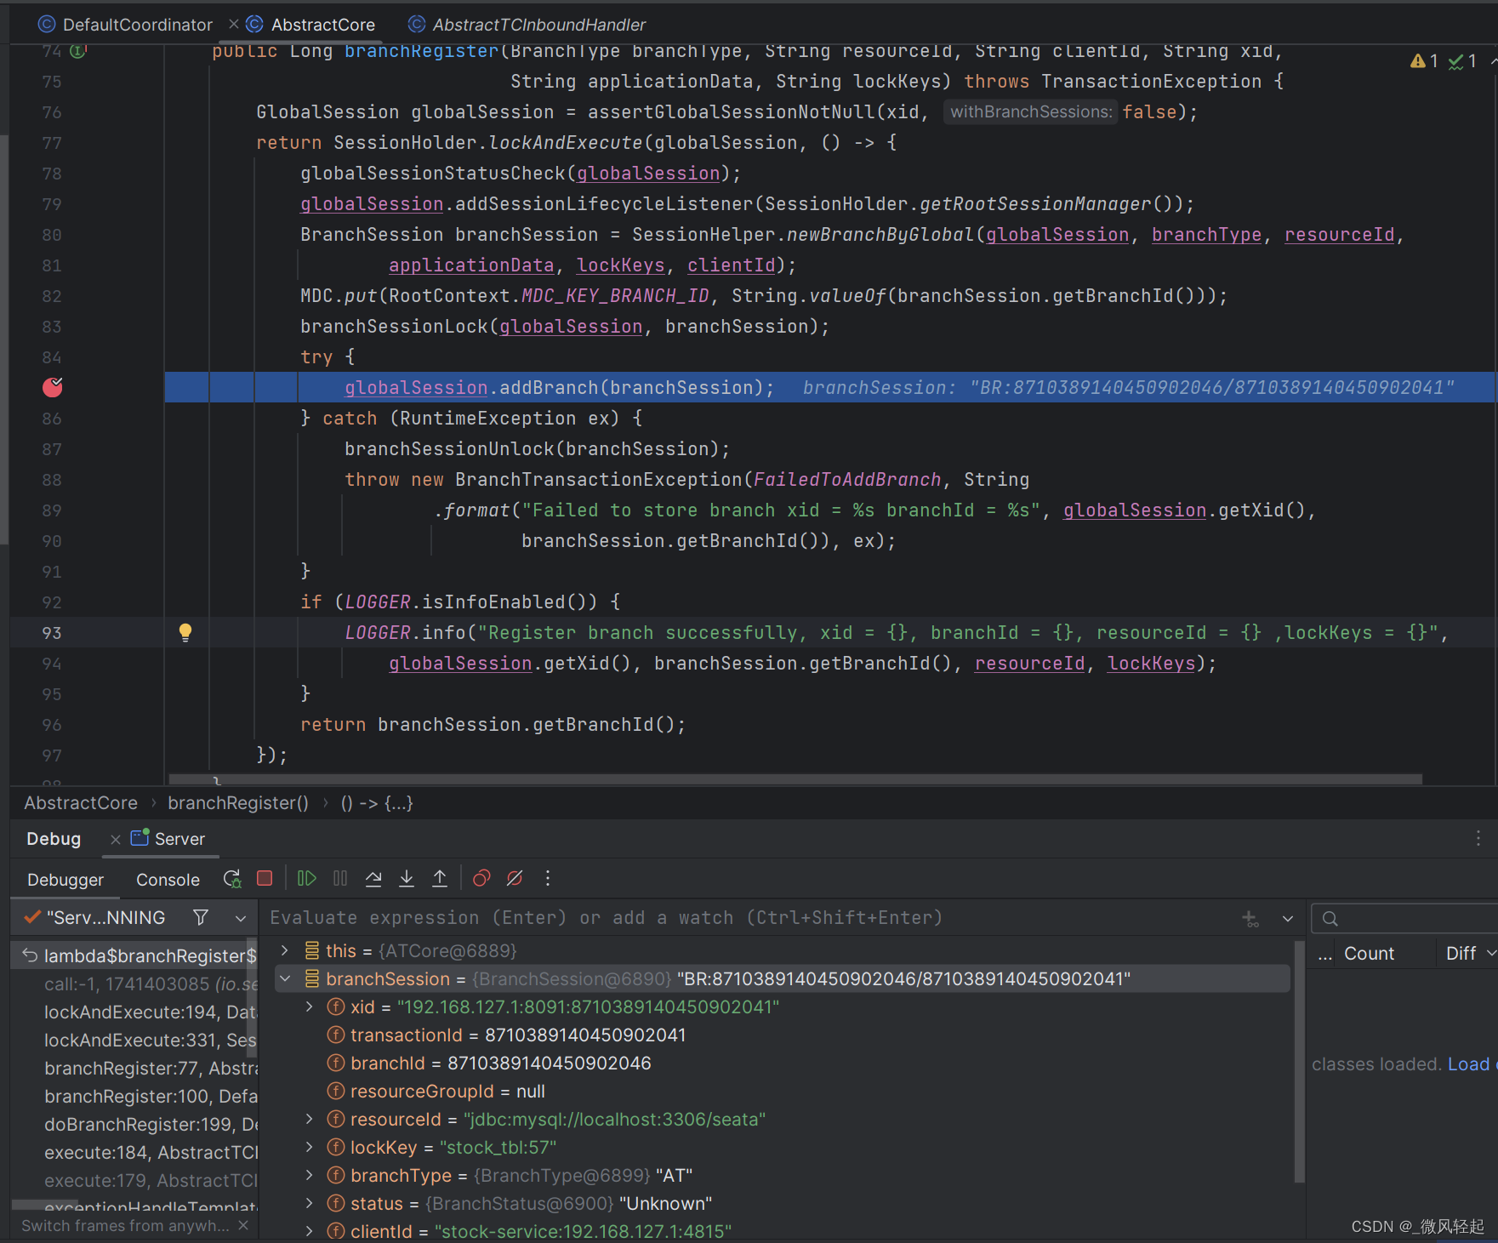Open the Diff column dropdown arrow
The height and width of the screenshot is (1243, 1498).
(x=1491, y=954)
